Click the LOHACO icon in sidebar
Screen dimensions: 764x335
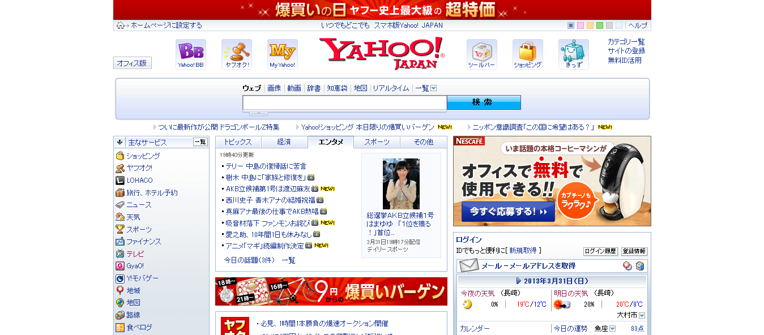point(120,180)
